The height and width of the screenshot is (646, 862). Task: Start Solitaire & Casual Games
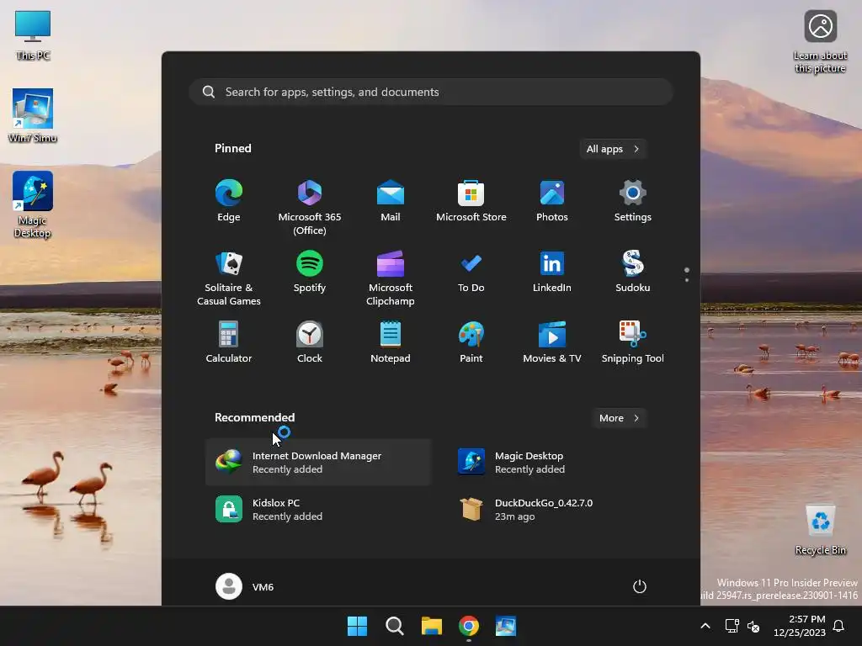229,278
